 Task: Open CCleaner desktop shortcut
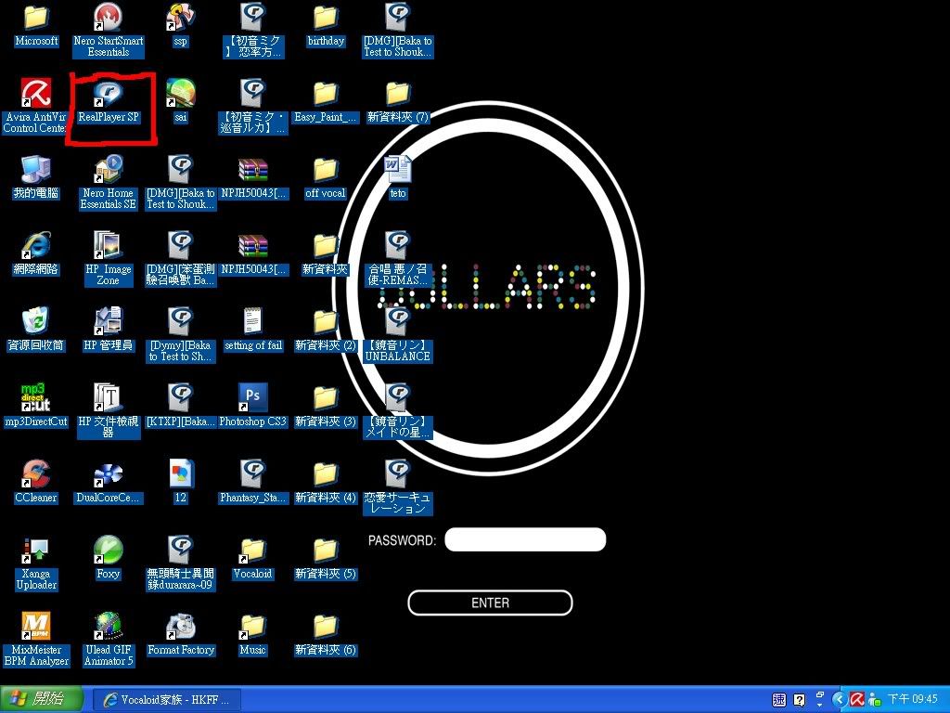coord(36,482)
